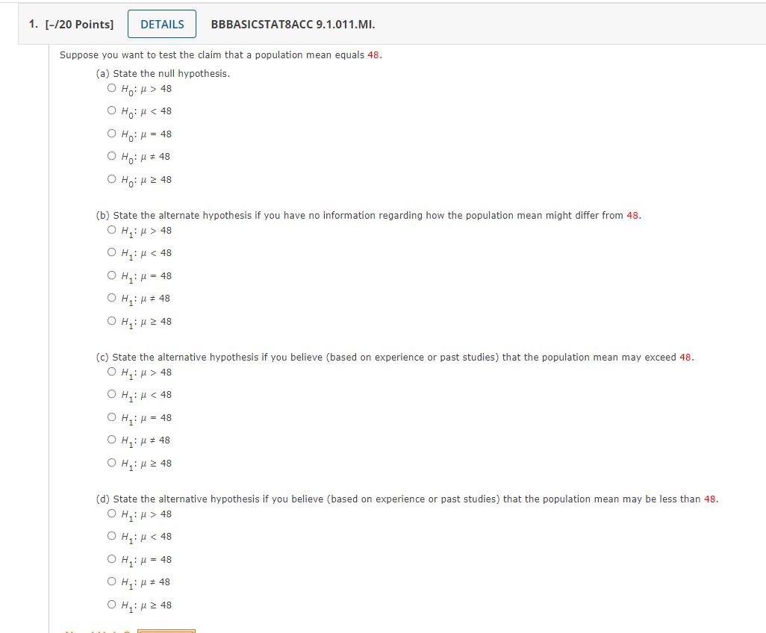Screen dimensions: 766x633
Task: Select H₁: μ ≥ 48 in part (c)
Action: pyautogui.click(x=110, y=463)
